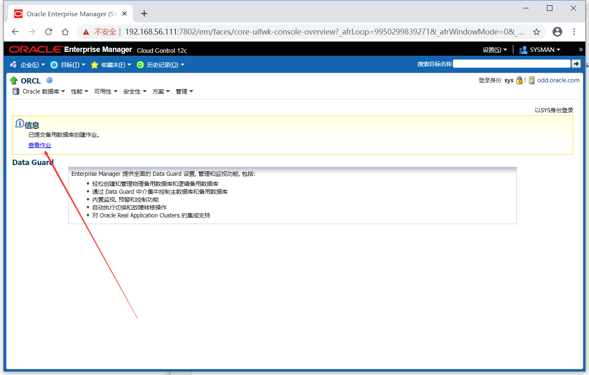Viewport: 589px width, 375px height.
Task: Click the 以SYS身份登录 text
Action: coord(554,110)
